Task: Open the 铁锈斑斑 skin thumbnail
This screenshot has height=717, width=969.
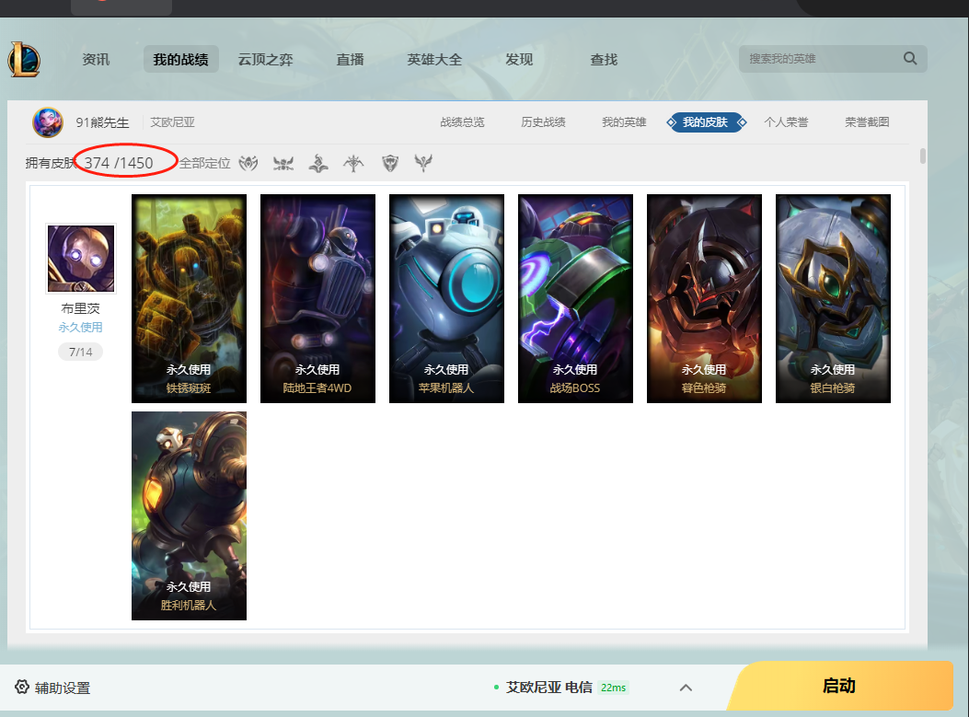Action: pyautogui.click(x=189, y=298)
